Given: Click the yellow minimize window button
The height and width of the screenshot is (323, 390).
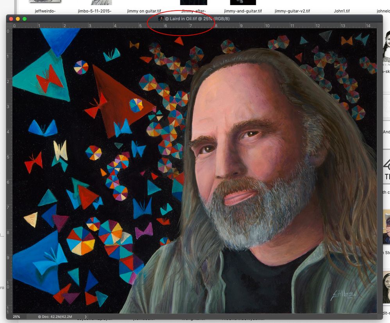Looking at the screenshot, I should (18, 19).
